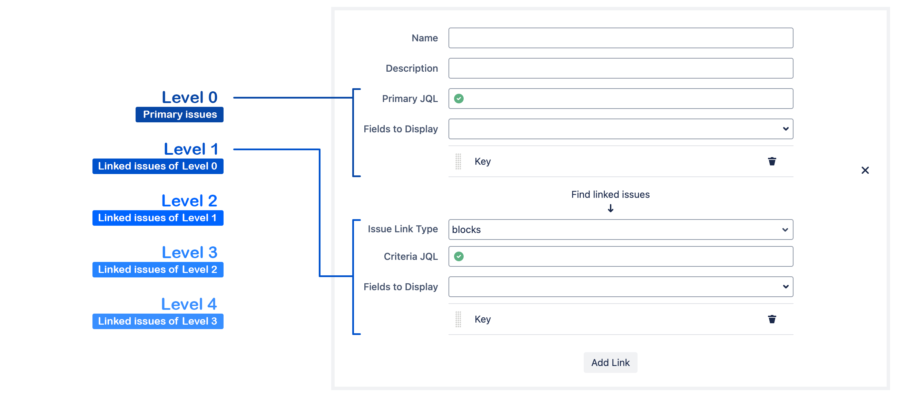The width and height of the screenshot is (897, 397).
Task: Expand the Fields to Display dropdown below Criteria JQL
Action: pos(621,287)
